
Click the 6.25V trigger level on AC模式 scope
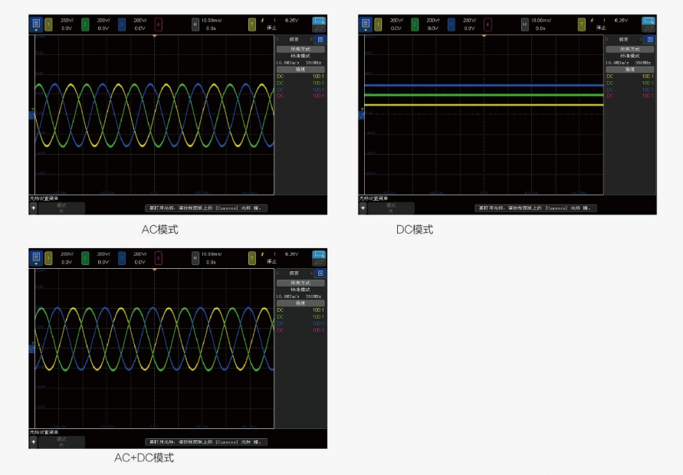pos(291,21)
